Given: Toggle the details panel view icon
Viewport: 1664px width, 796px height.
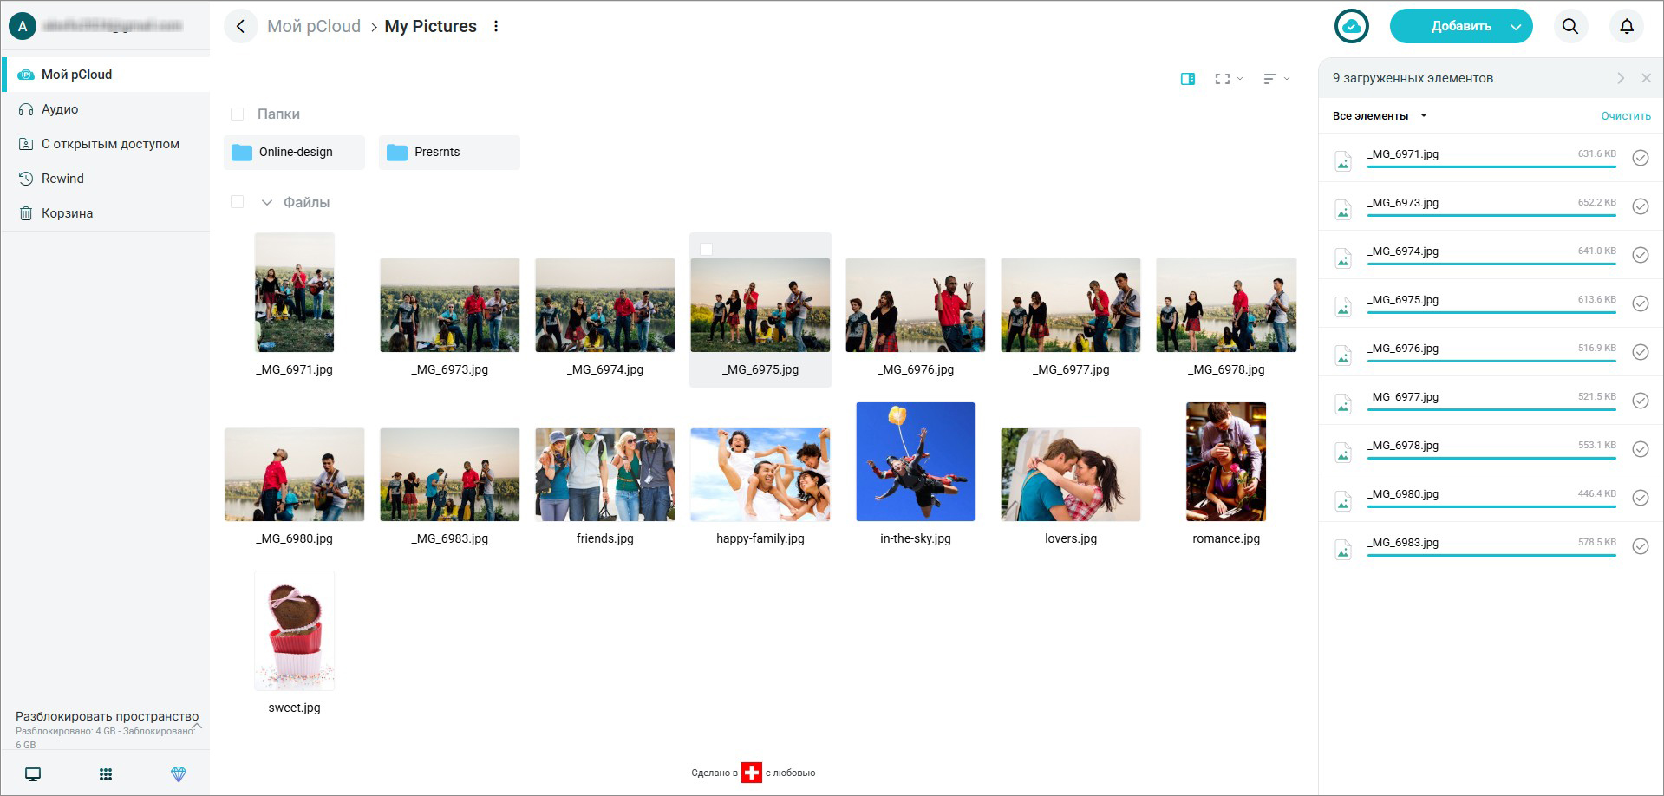Looking at the screenshot, I should point(1188,79).
